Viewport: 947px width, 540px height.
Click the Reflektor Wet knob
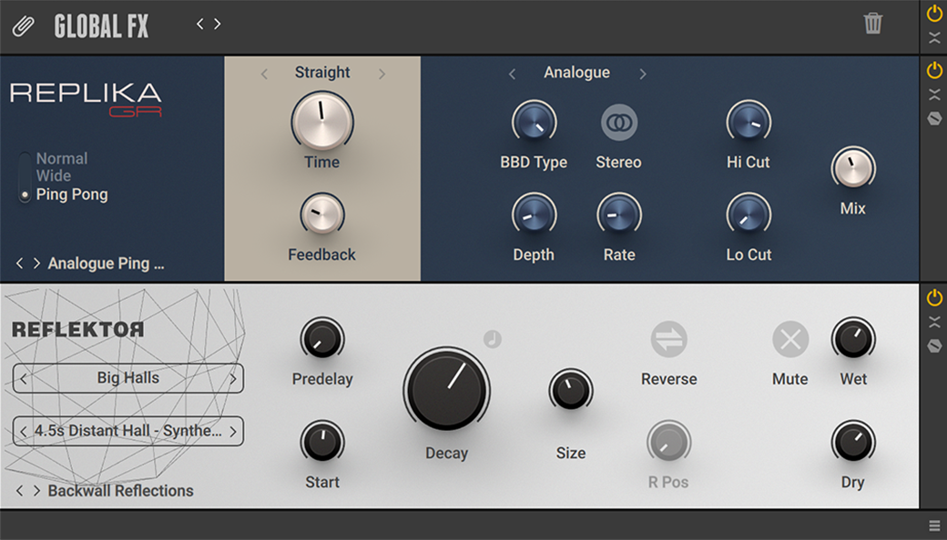pos(853,339)
